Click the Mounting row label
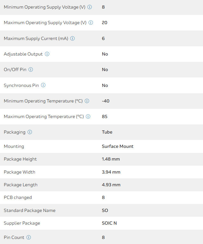This screenshot has height=244, width=203. coord(14,146)
